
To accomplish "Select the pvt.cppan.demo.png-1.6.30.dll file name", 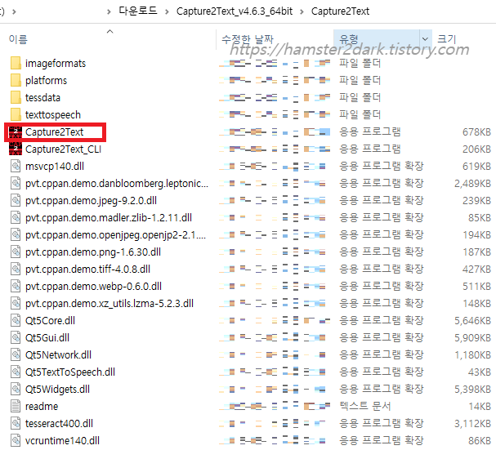I will click(x=93, y=252).
